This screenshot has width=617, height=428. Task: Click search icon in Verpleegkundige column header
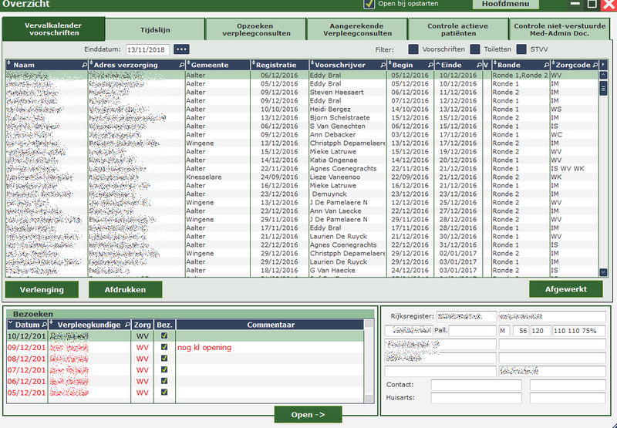[x=126, y=325]
